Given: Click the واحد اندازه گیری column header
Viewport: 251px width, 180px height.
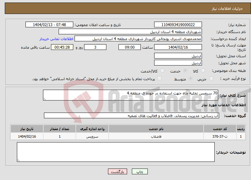Looking at the screenshot, I should pos(92,129).
